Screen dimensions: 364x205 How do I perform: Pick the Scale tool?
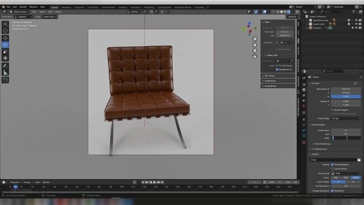click(5, 52)
